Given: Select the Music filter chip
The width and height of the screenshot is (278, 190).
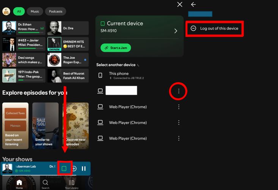Looking at the screenshot, I should (35, 11).
